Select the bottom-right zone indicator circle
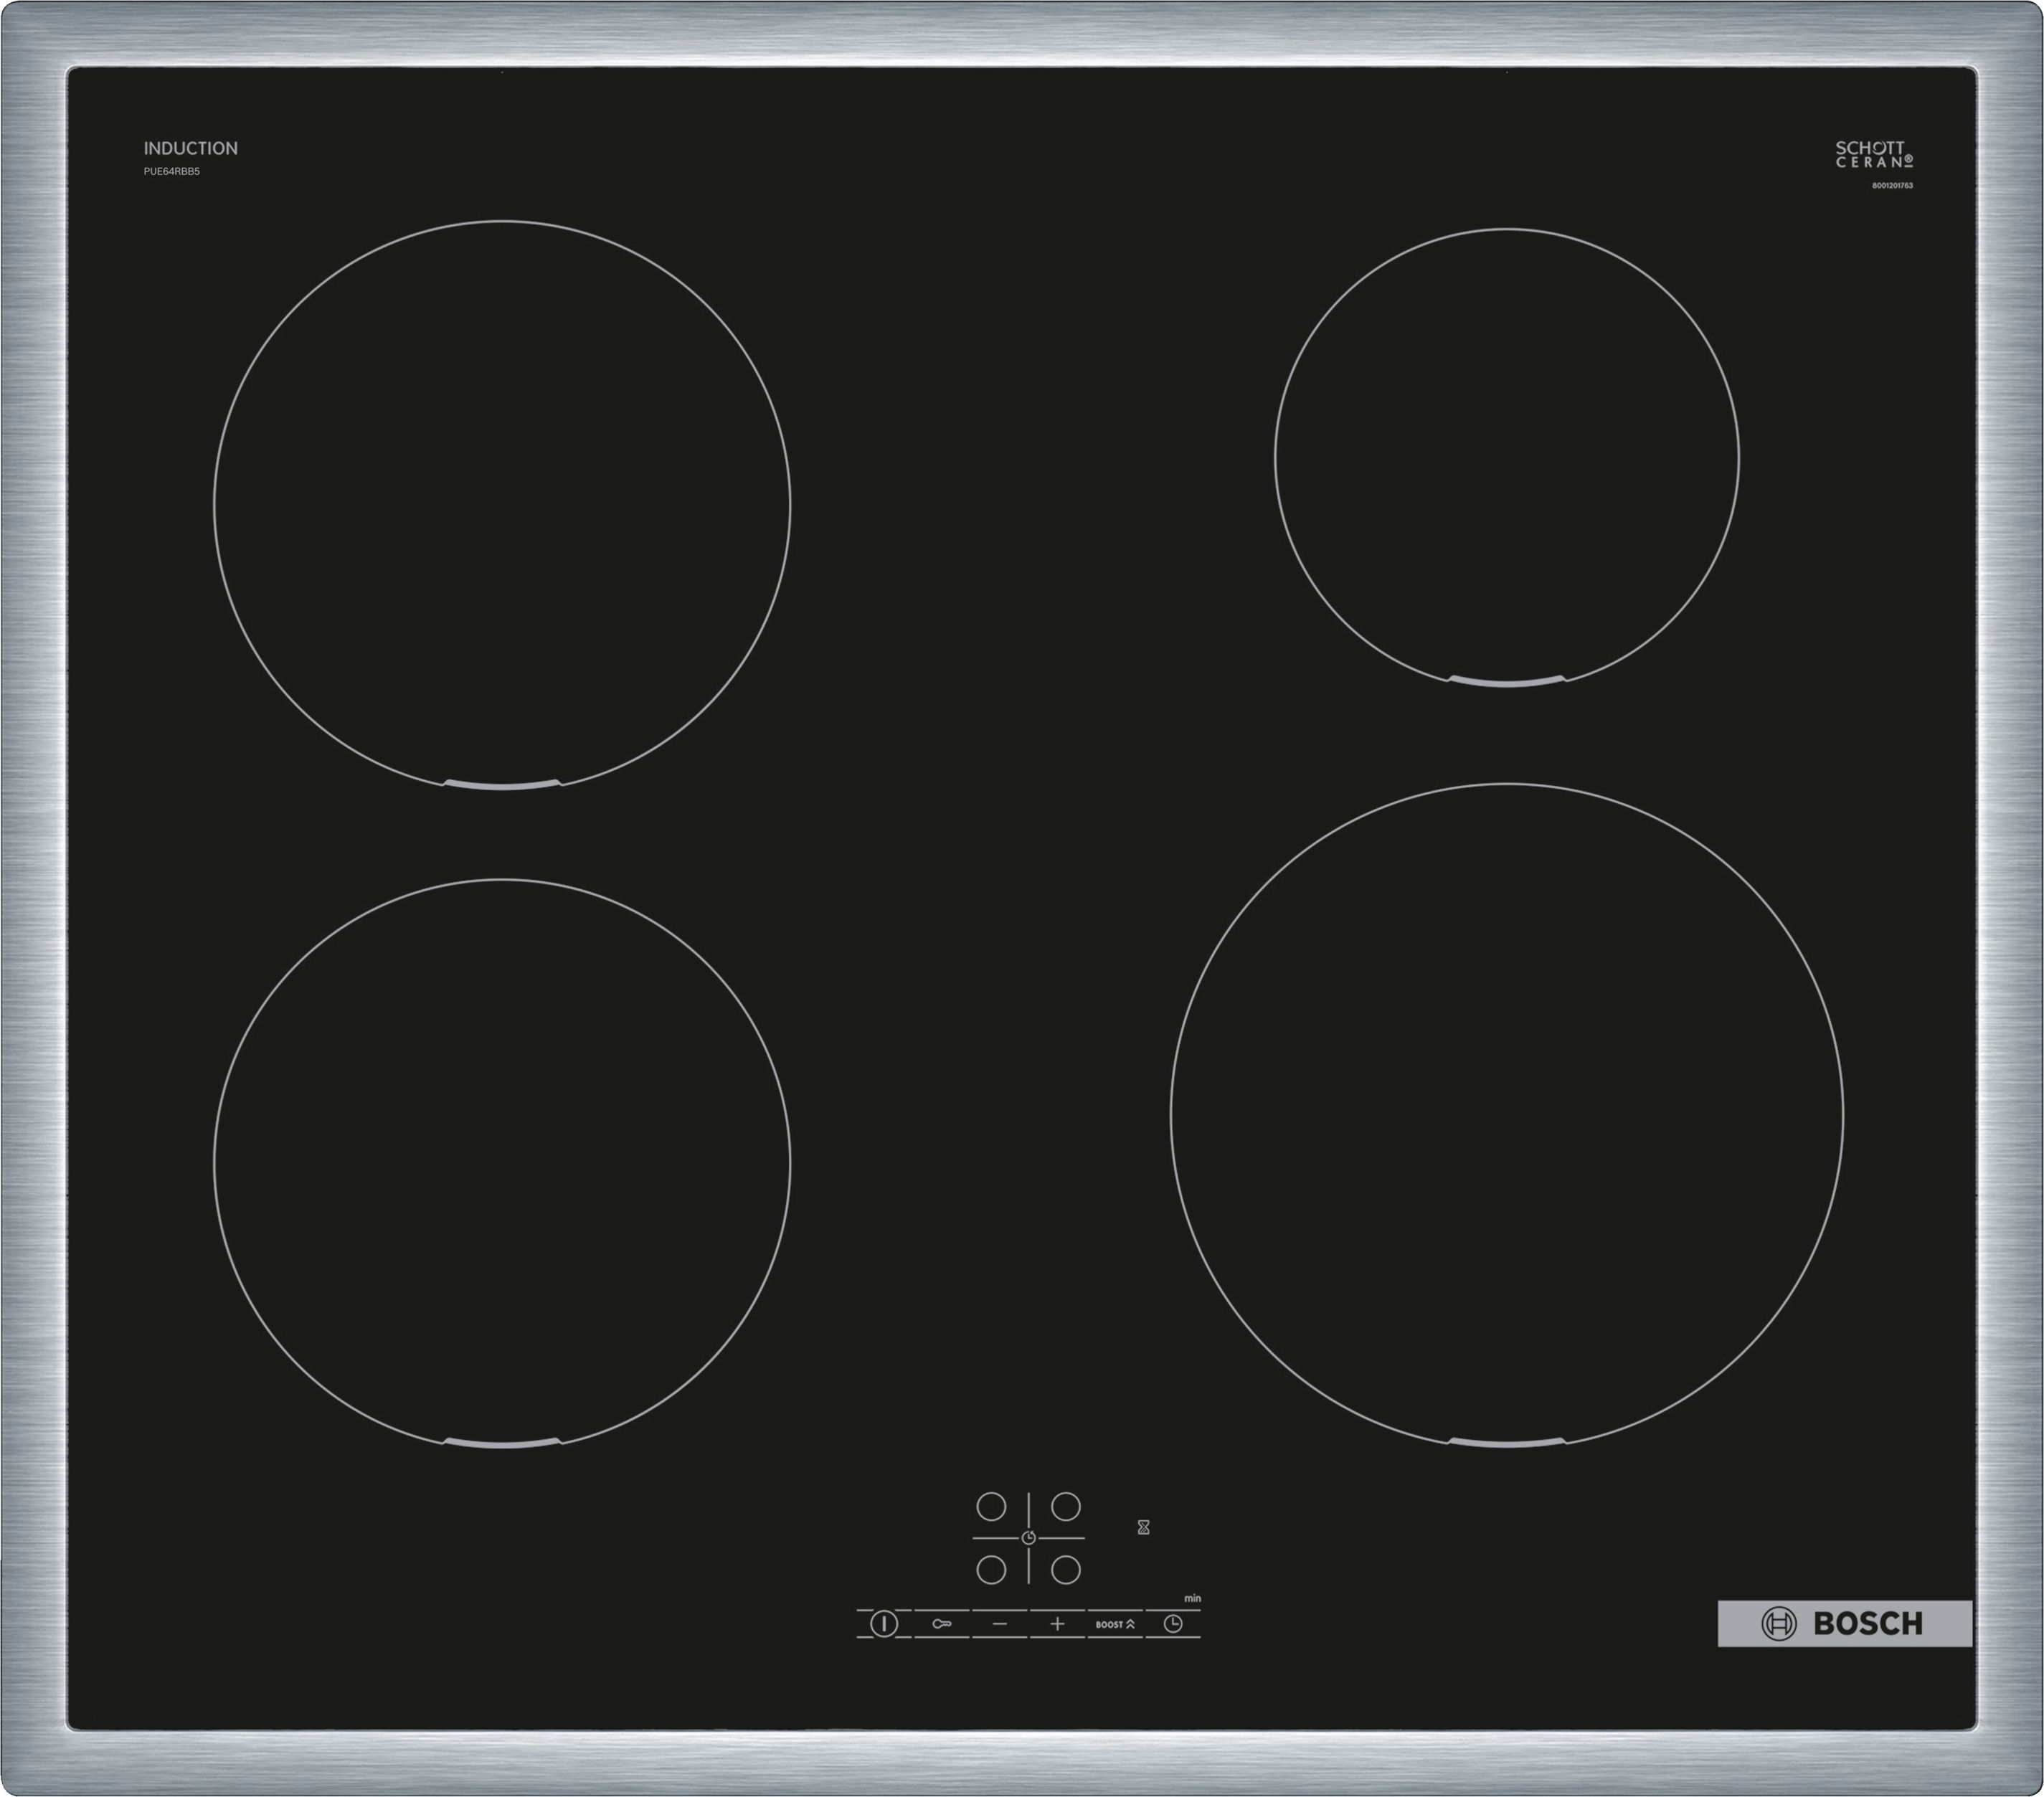The width and height of the screenshot is (2044, 1797). tap(1066, 1572)
